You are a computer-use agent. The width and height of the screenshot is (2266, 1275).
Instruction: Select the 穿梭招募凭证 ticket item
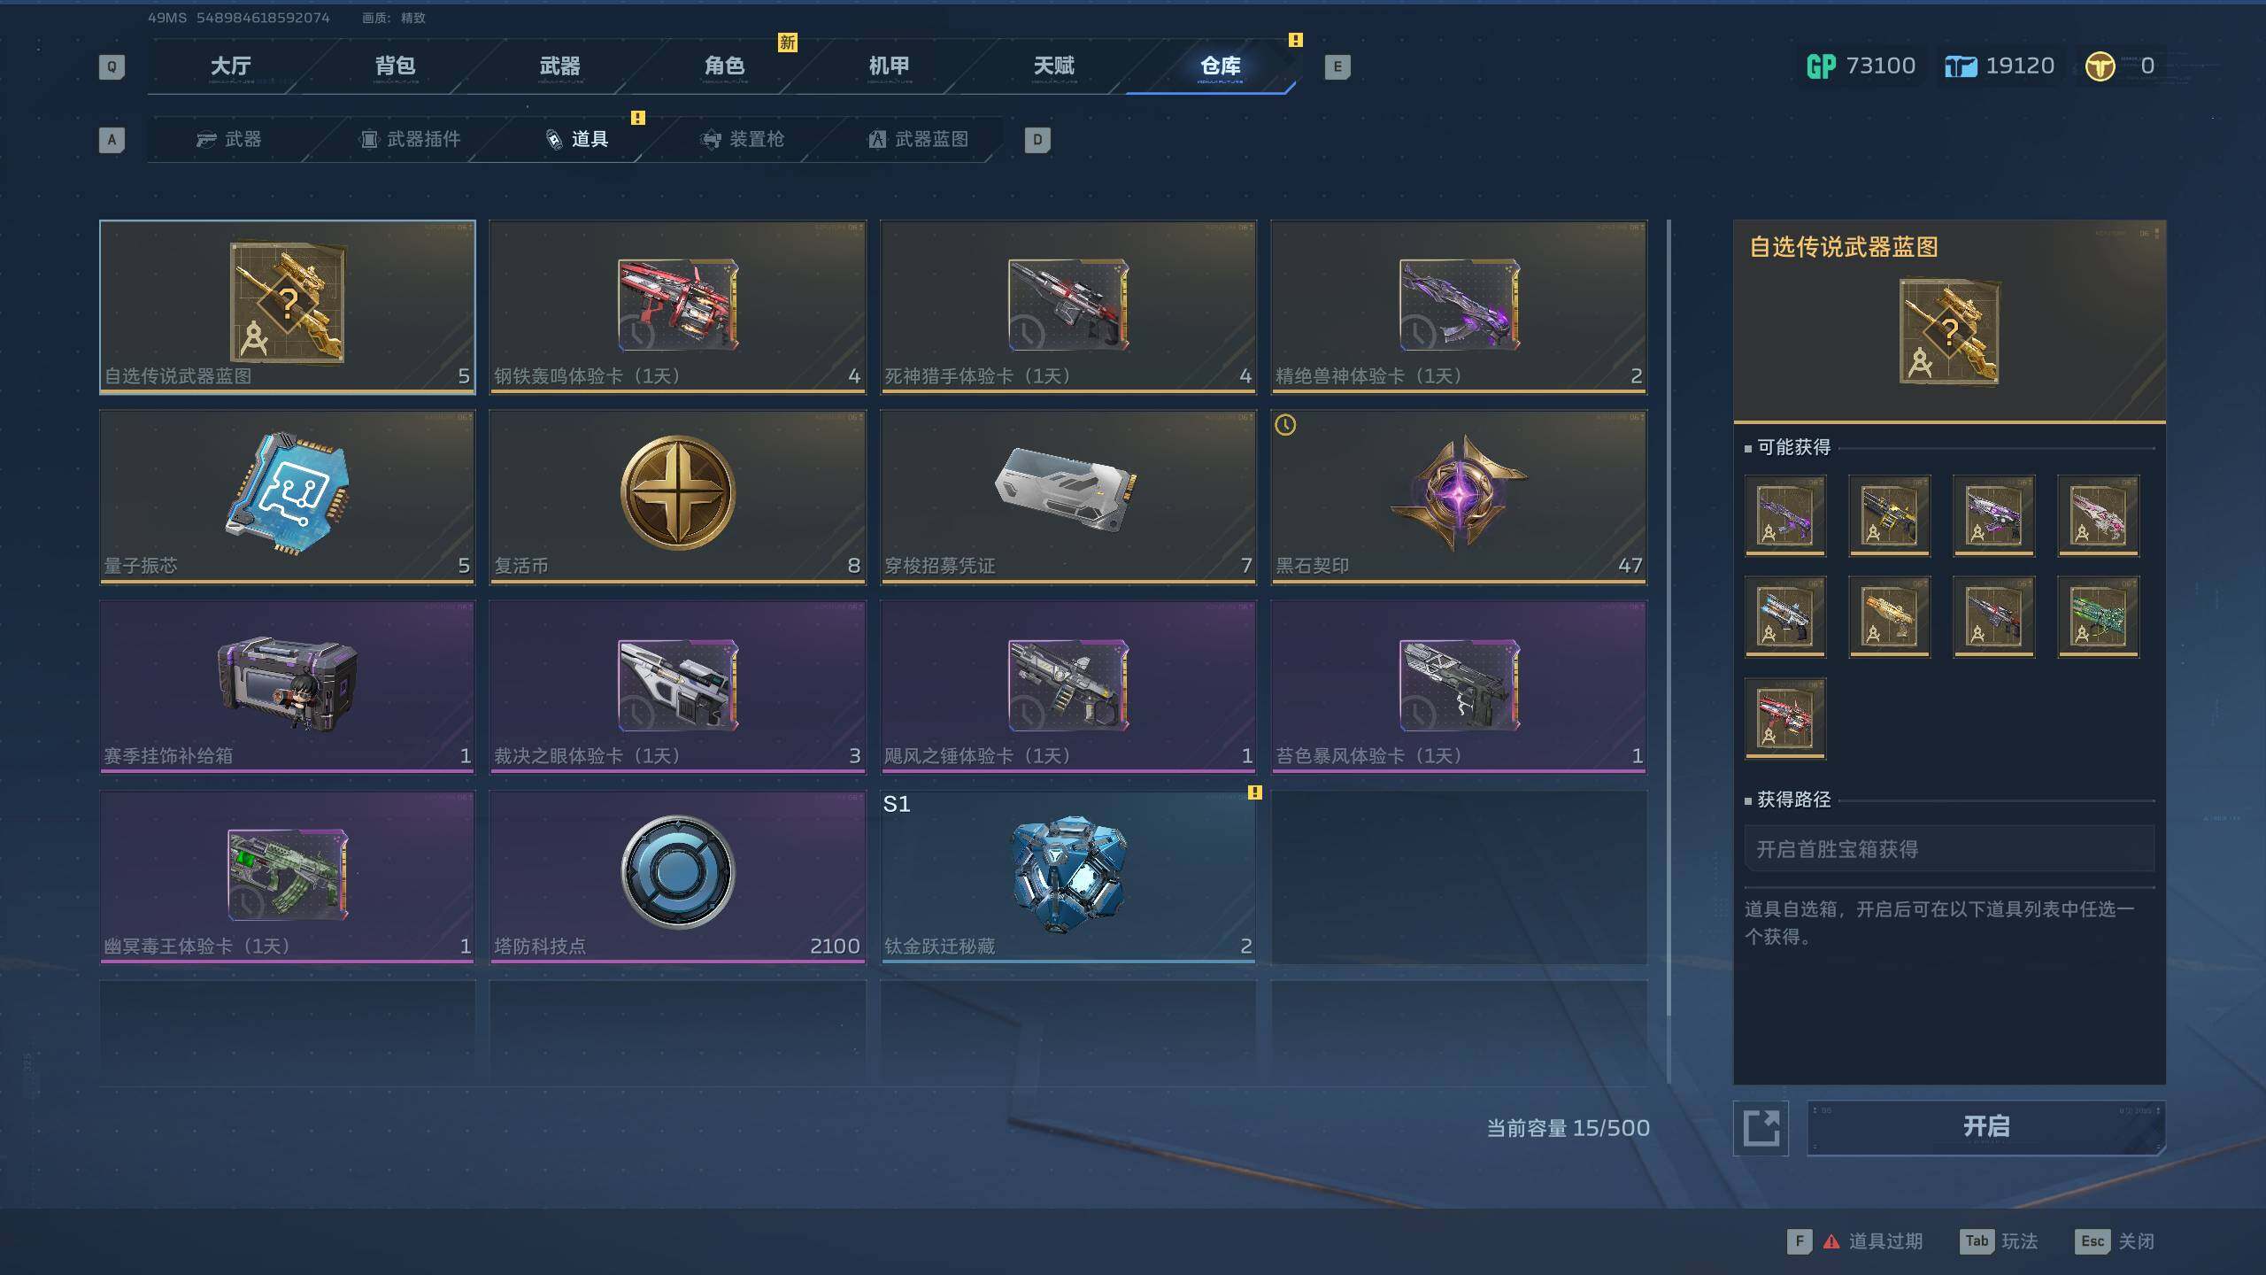pos(1068,497)
